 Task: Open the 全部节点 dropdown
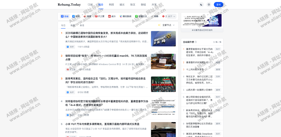click(166, 25)
